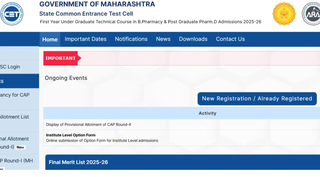Open the Notifications menu item
320x177 pixels.
pyautogui.click(x=131, y=39)
